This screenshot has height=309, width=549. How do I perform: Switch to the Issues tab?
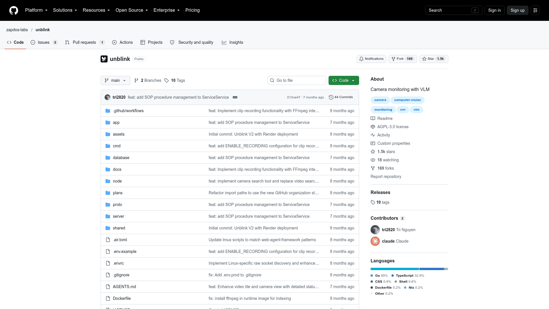44,42
